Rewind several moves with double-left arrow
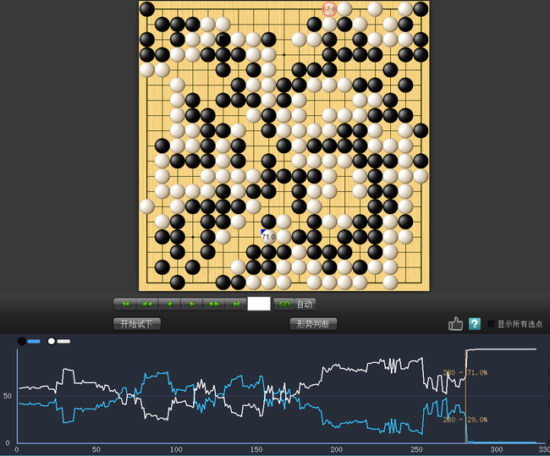The image size is (550, 456). coord(147,304)
